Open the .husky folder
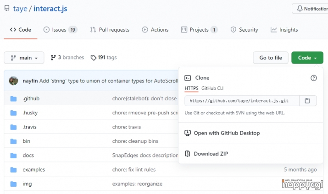The height and width of the screenshot is (194, 328). pos(30,113)
